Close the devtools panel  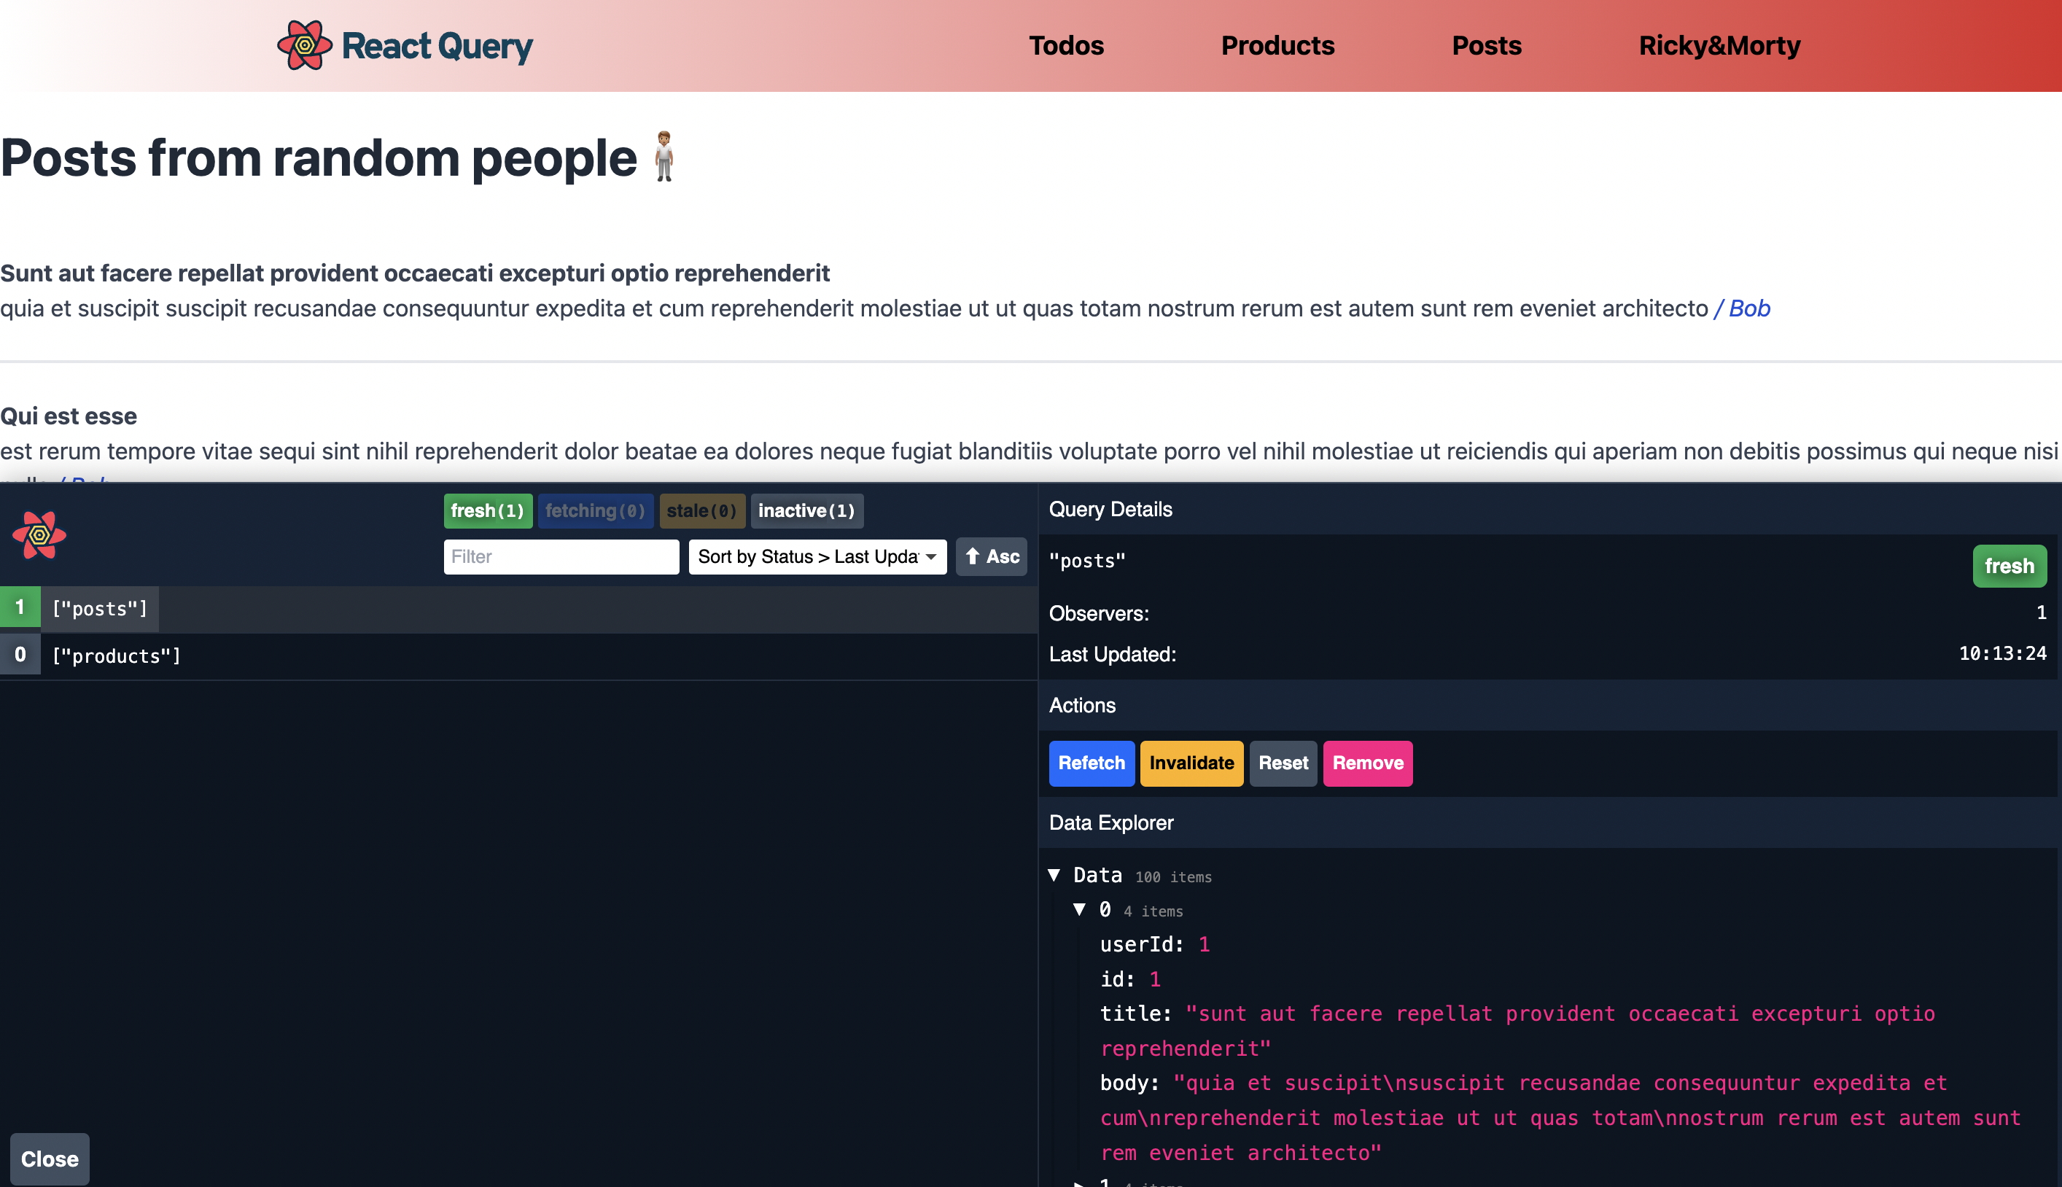pos(50,1159)
